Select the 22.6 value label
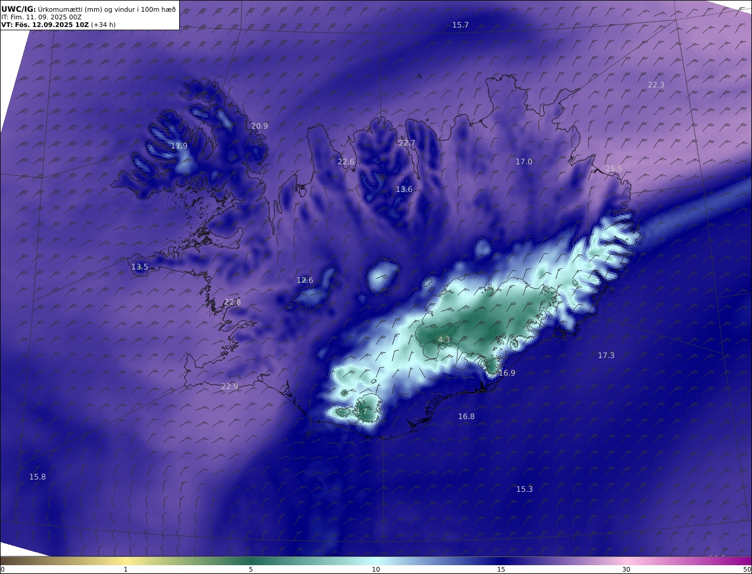Viewport: 752px width, 574px height. 345,161
